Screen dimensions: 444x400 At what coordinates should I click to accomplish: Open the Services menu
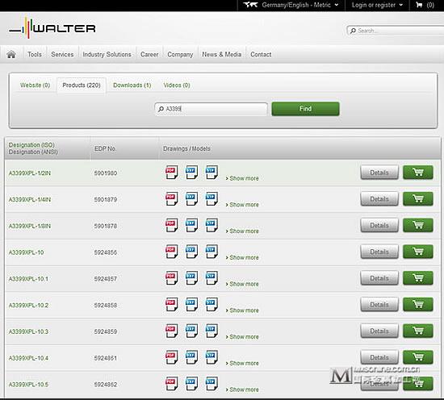tap(62, 54)
